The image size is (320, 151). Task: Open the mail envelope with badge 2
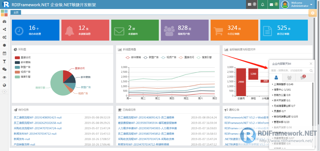point(273,4)
